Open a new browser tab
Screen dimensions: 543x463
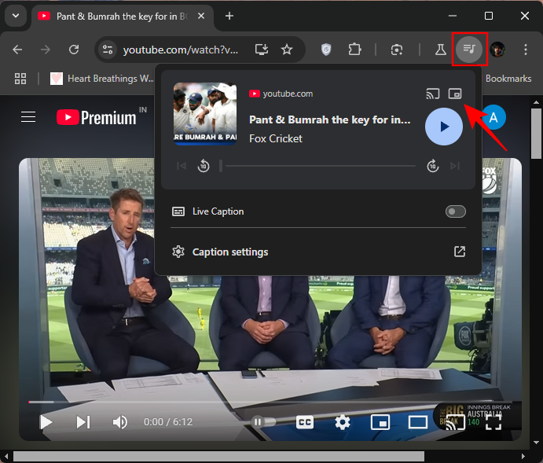pos(229,16)
